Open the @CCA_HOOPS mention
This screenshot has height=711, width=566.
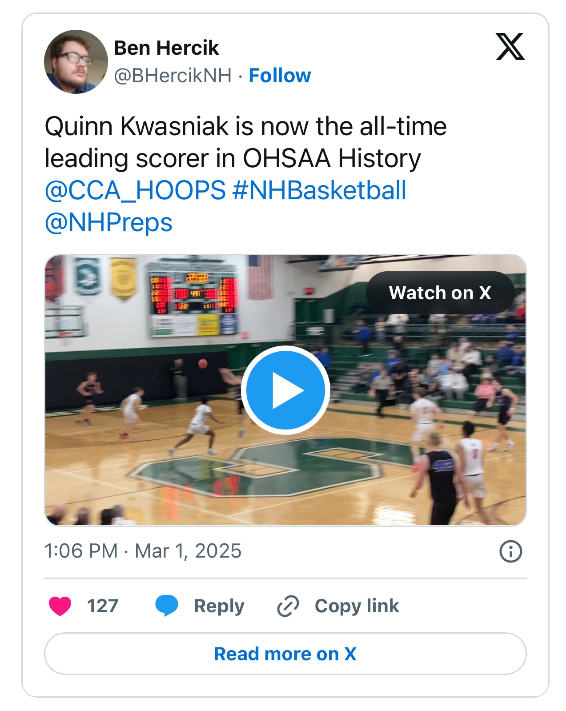135,191
